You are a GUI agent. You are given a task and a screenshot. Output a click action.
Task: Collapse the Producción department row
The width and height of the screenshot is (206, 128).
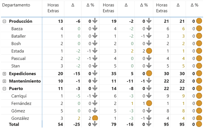[x=4, y=21]
